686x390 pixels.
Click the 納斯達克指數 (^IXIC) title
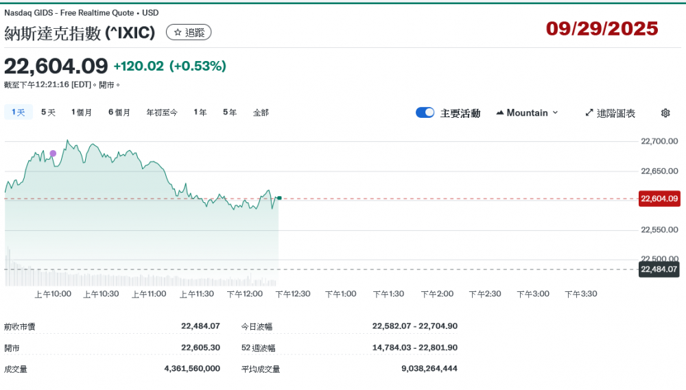click(80, 32)
